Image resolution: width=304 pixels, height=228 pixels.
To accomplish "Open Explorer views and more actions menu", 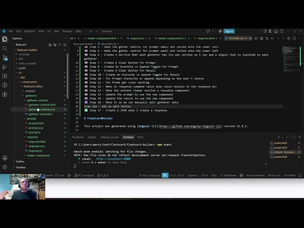I will pos(66,38).
